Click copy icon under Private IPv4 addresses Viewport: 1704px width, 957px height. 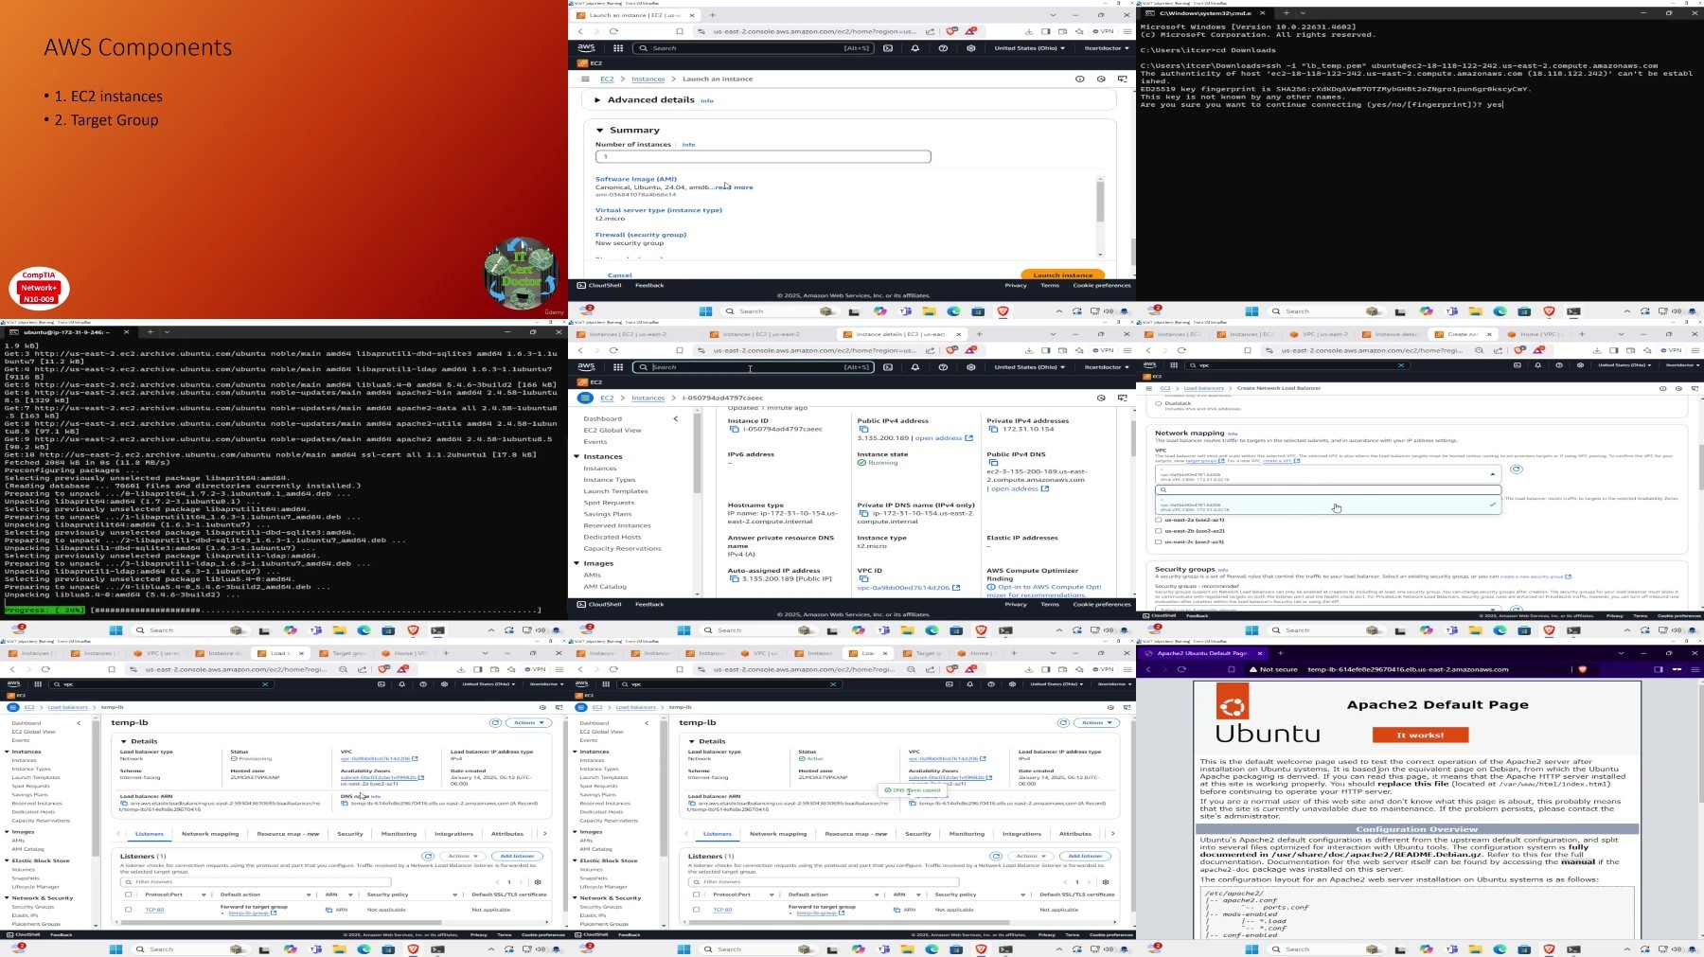pos(993,429)
